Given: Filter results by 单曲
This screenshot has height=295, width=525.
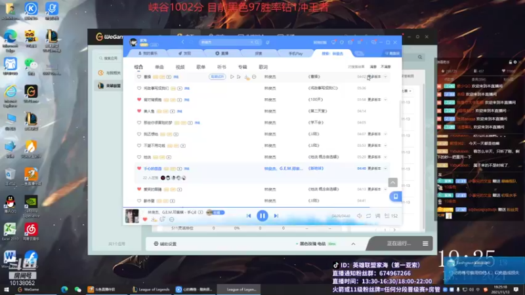Looking at the screenshot, I should coord(159,67).
